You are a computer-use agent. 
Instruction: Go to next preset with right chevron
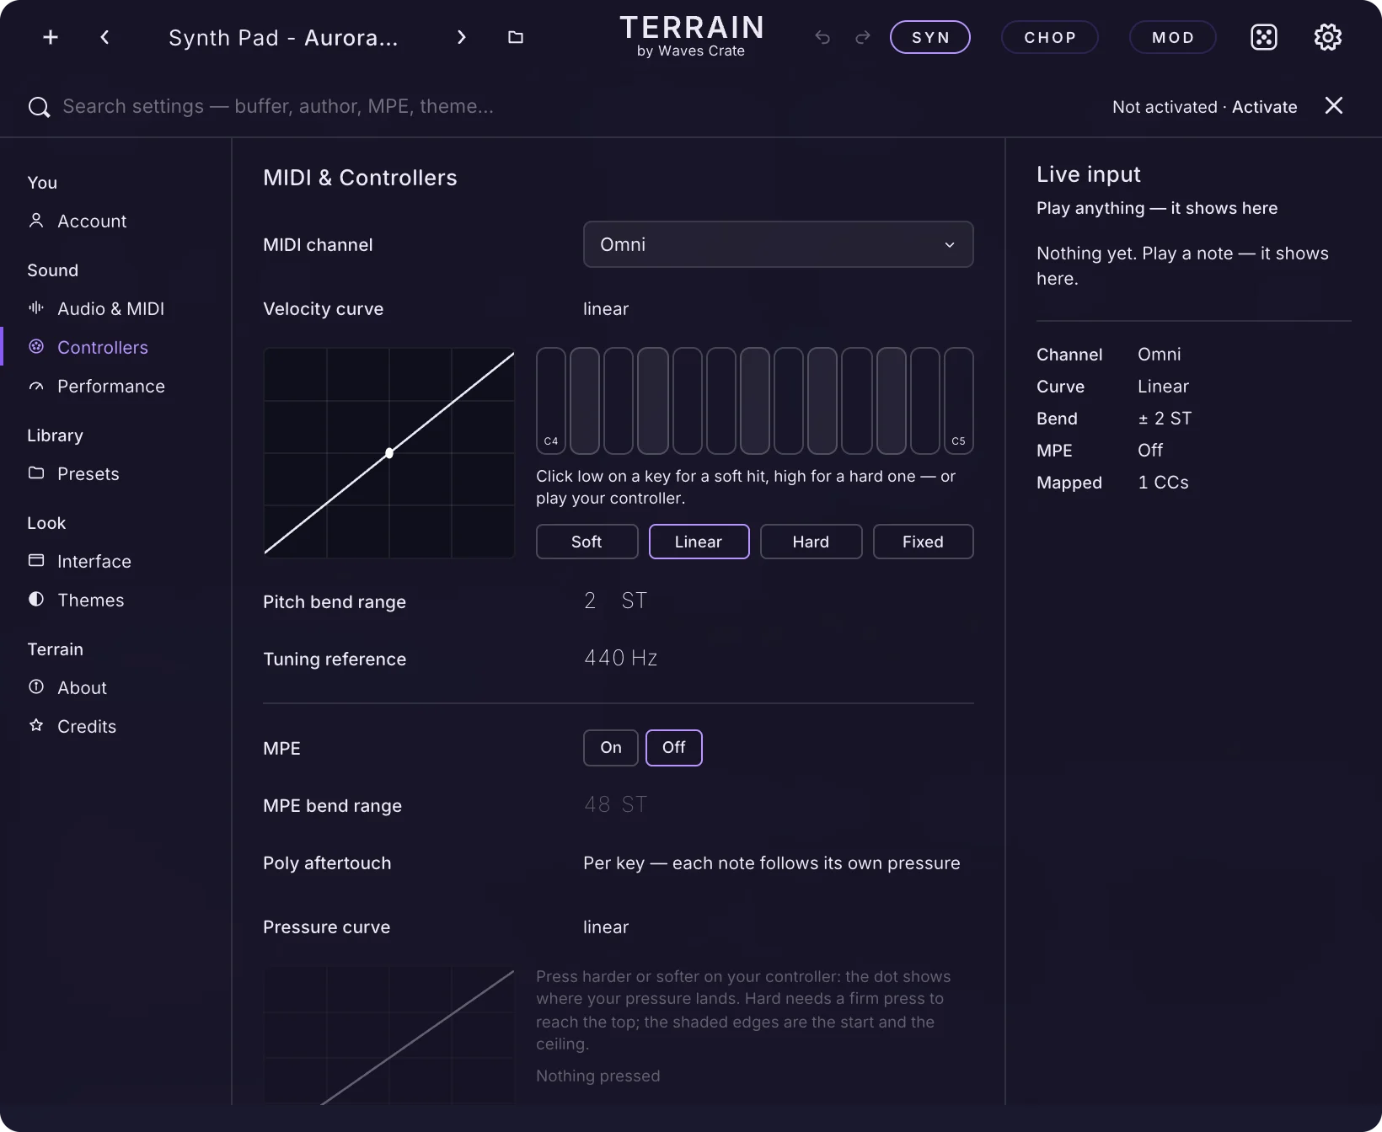click(461, 37)
